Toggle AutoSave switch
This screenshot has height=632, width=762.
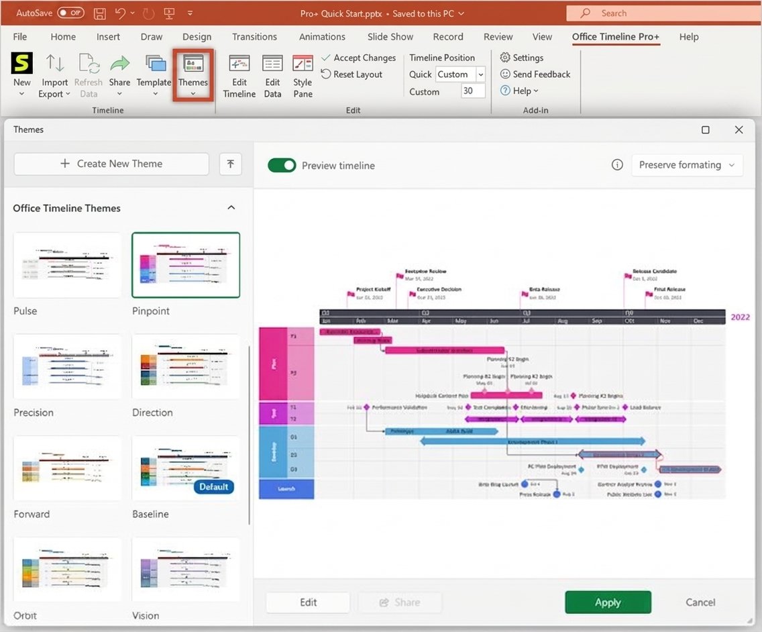tap(71, 13)
